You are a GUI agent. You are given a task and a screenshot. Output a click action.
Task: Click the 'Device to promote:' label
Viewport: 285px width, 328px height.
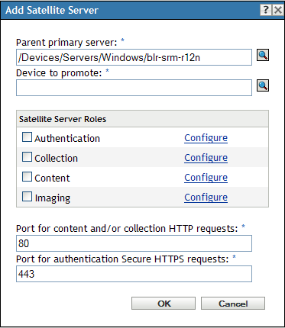pyautogui.click(x=59, y=73)
